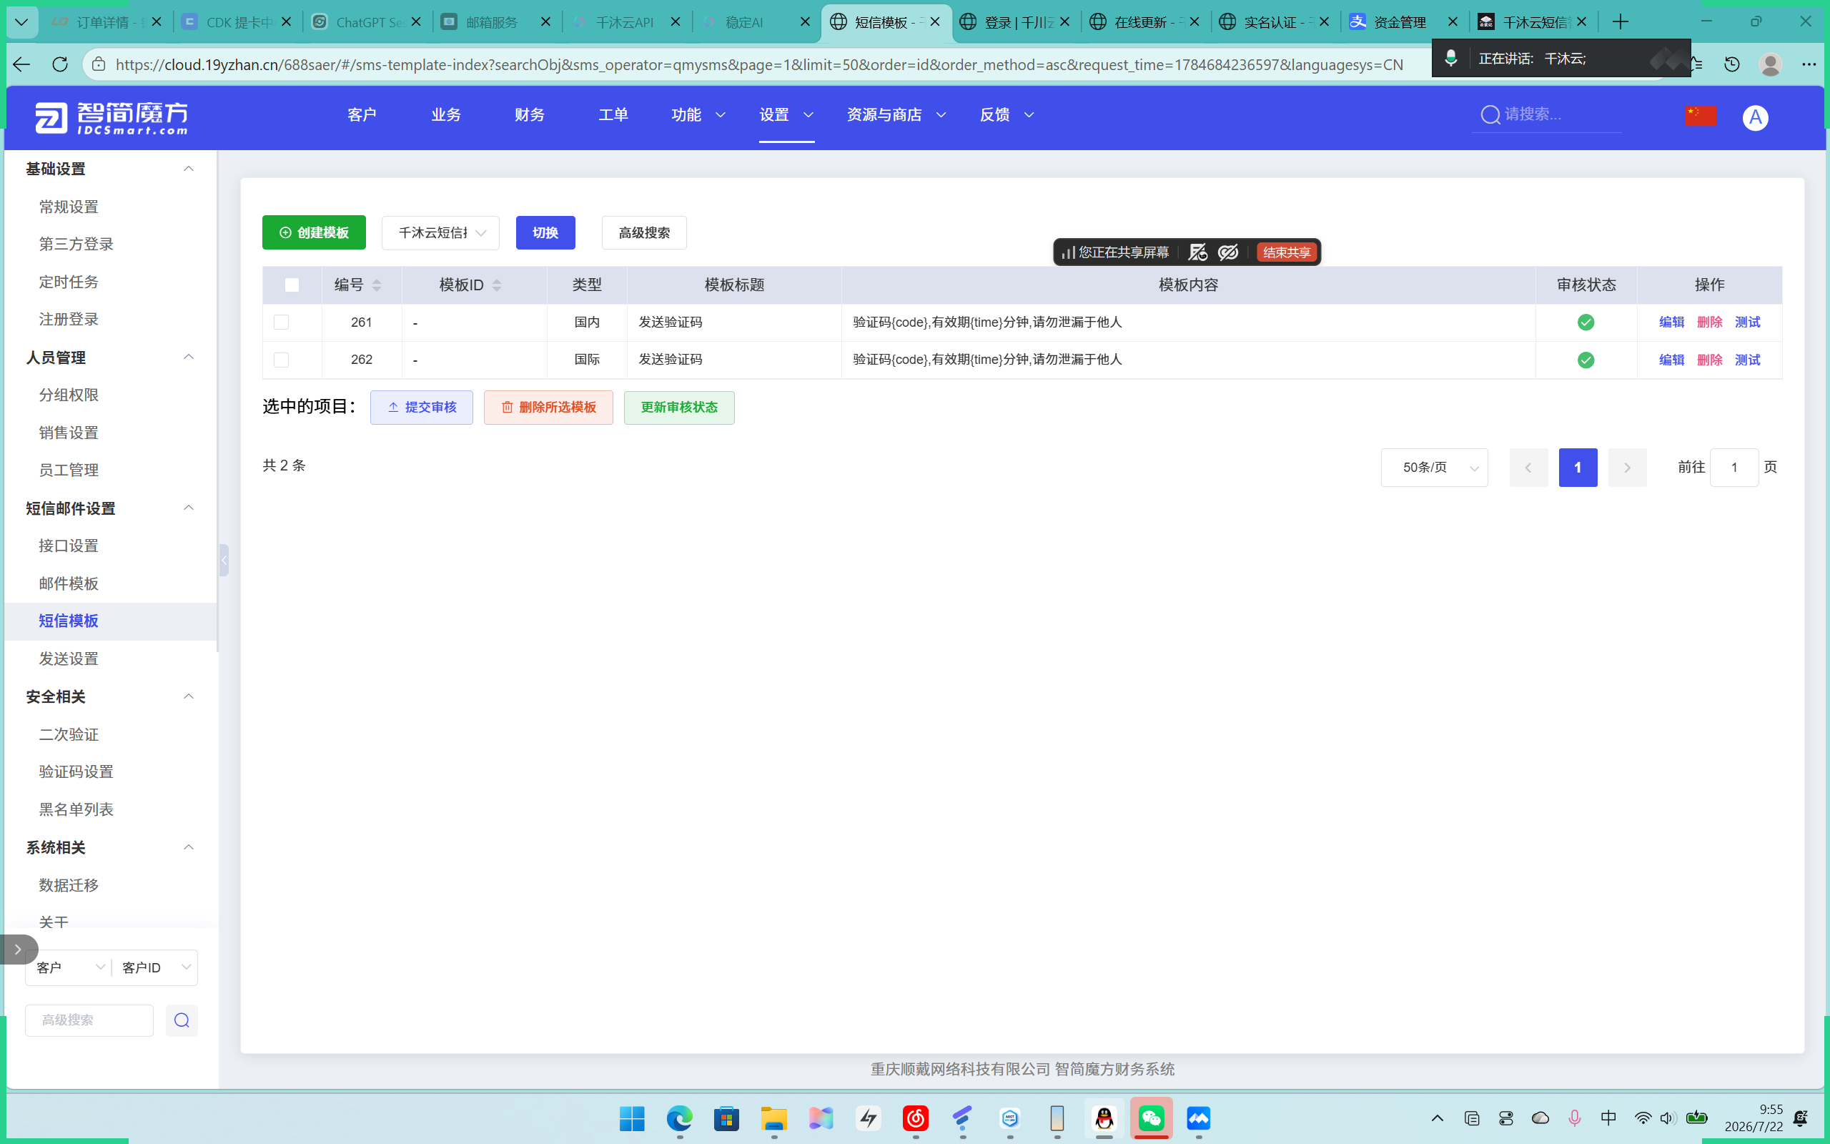Open File Explorer from the taskbar

773,1118
